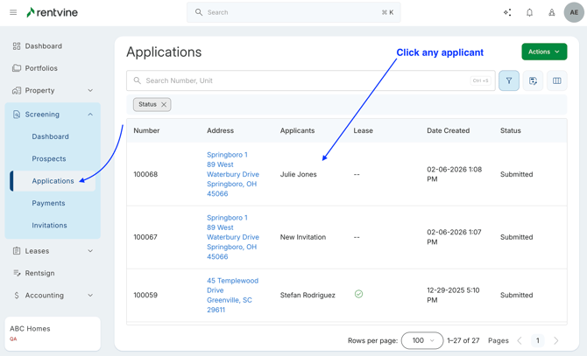
Task: Go to Prospects in sidebar
Action: click(49, 159)
